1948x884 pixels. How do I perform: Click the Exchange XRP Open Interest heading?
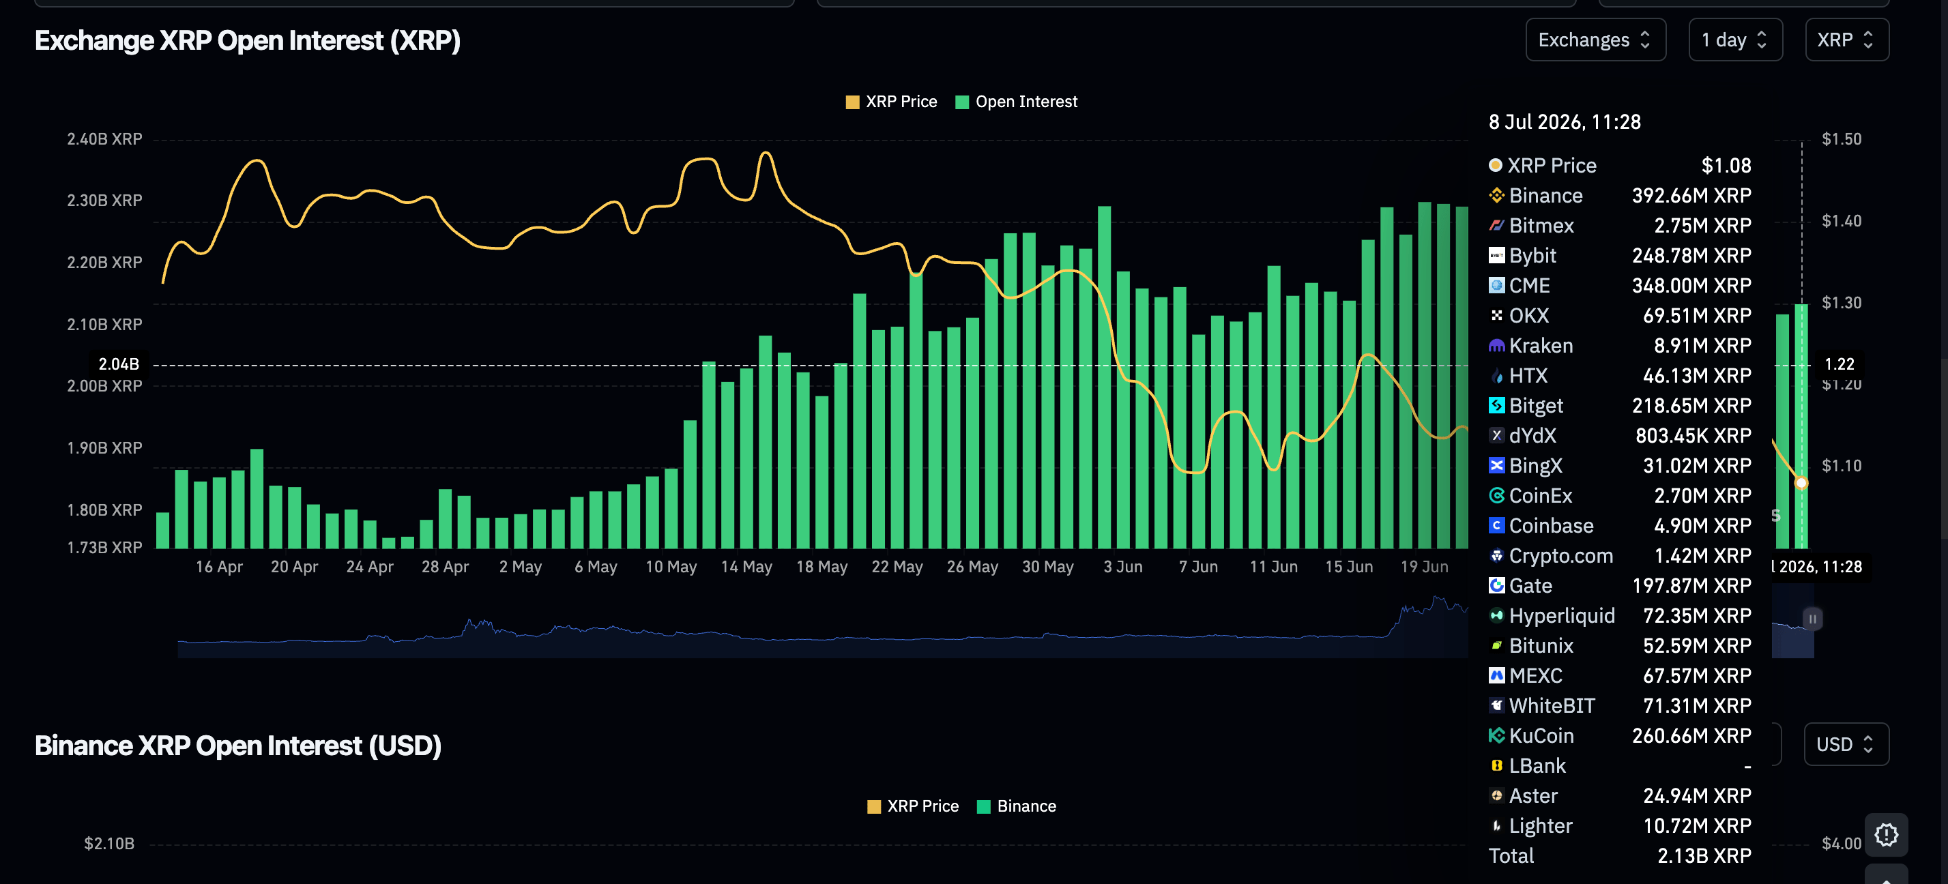pos(247,41)
